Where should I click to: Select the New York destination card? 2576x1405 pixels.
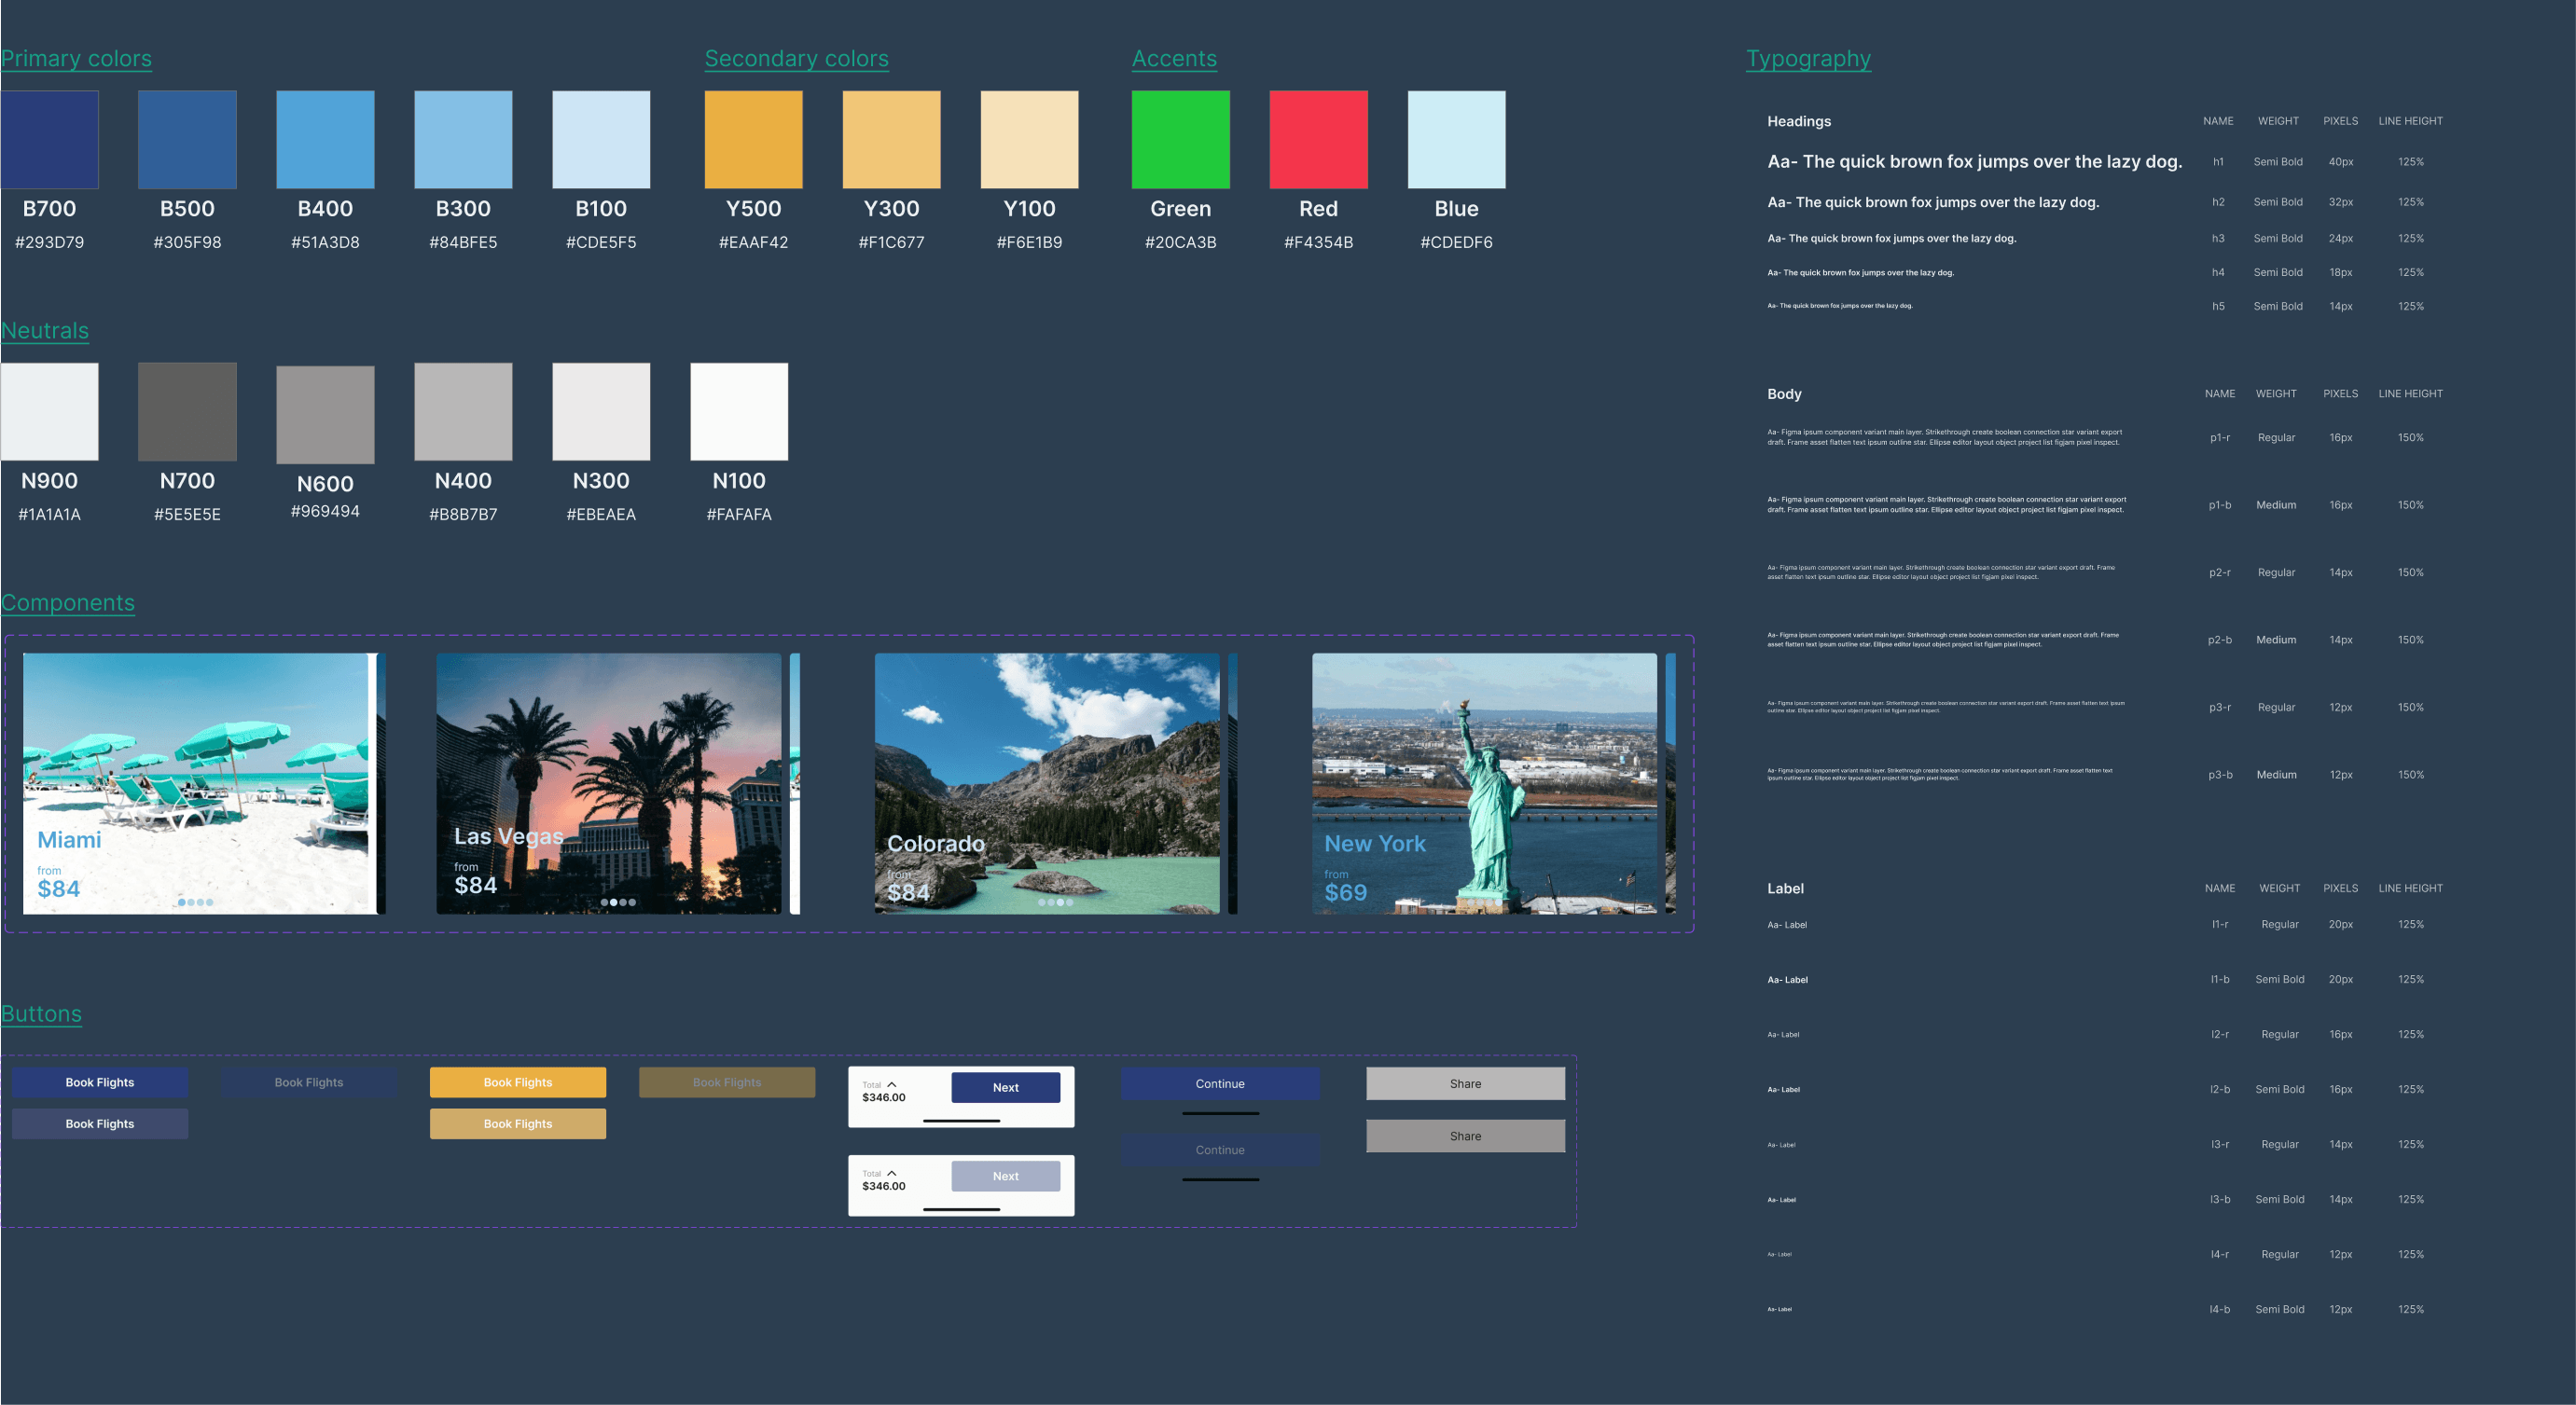1484,783
